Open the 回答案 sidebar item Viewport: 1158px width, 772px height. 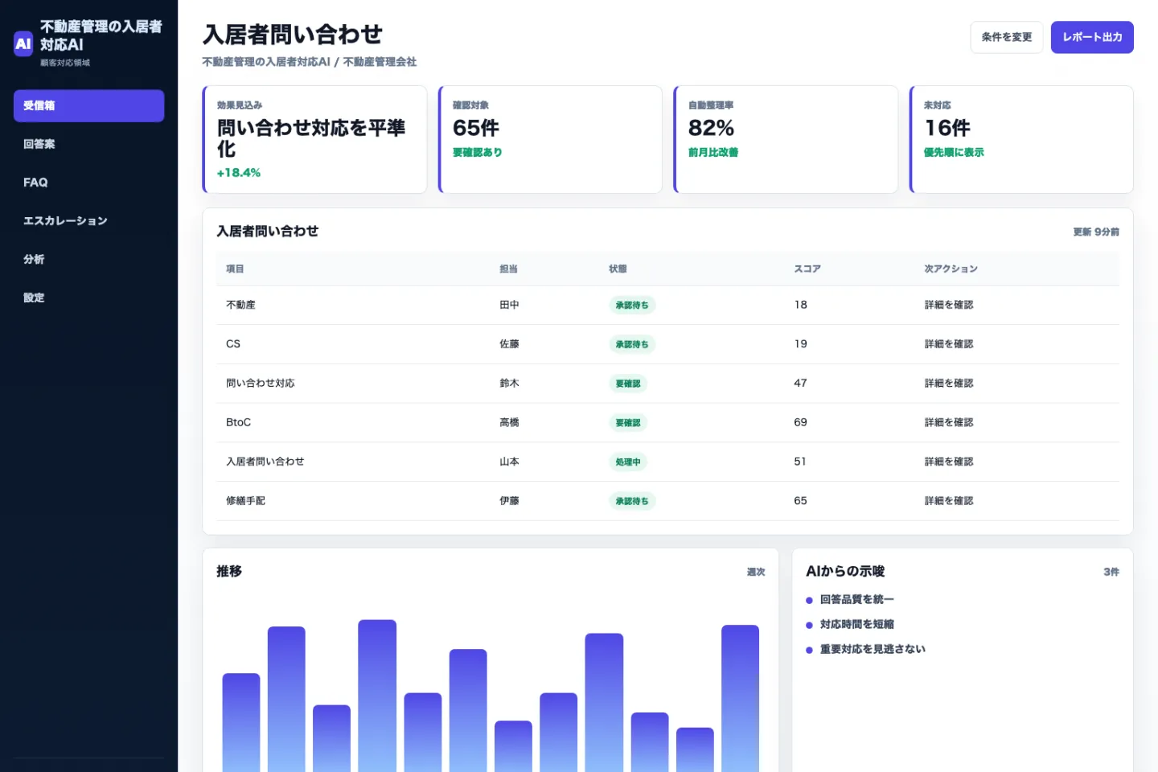pos(88,144)
